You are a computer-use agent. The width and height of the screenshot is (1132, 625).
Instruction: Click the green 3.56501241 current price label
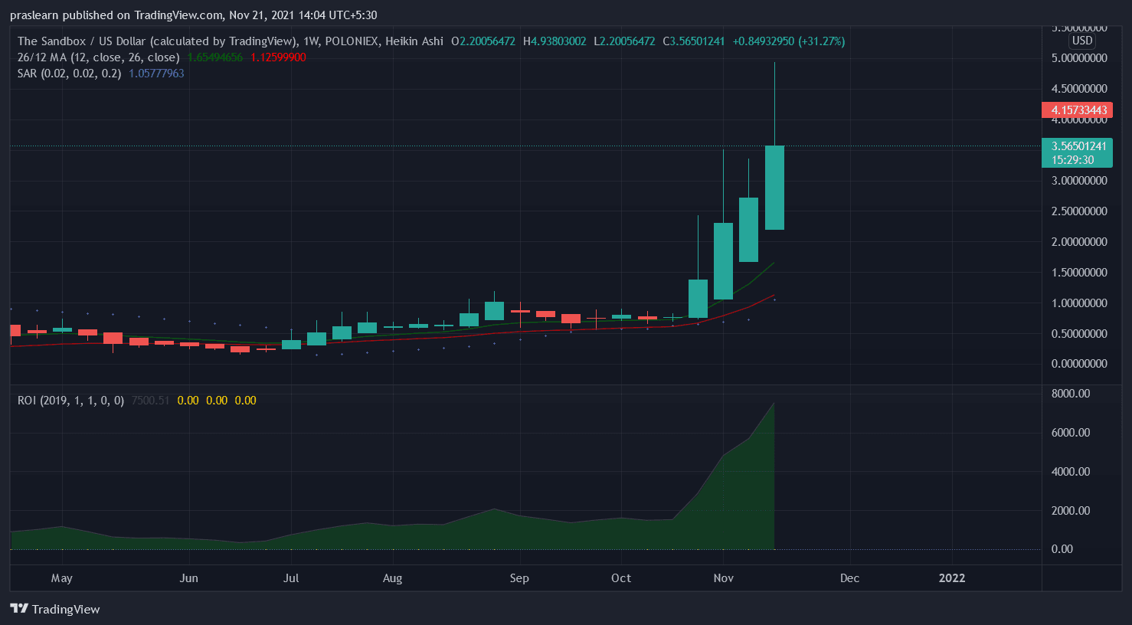click(x=1078, y=146)
